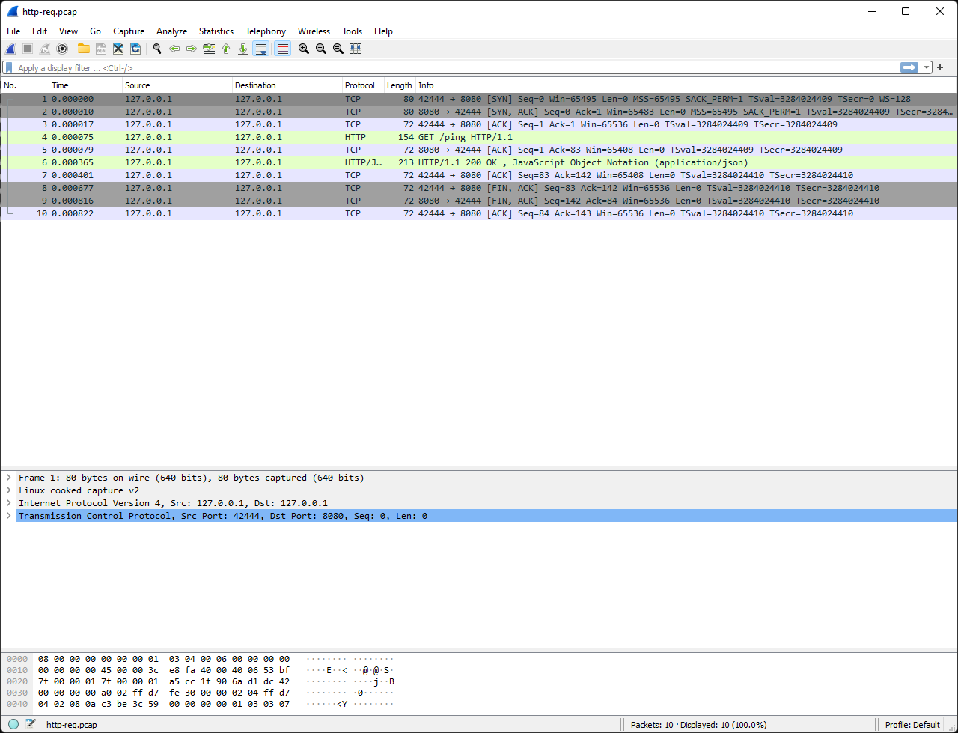The height and width of the screenshot is (733, 958).
Task: Click the Info column header
Action: click(x=686, y=85)
